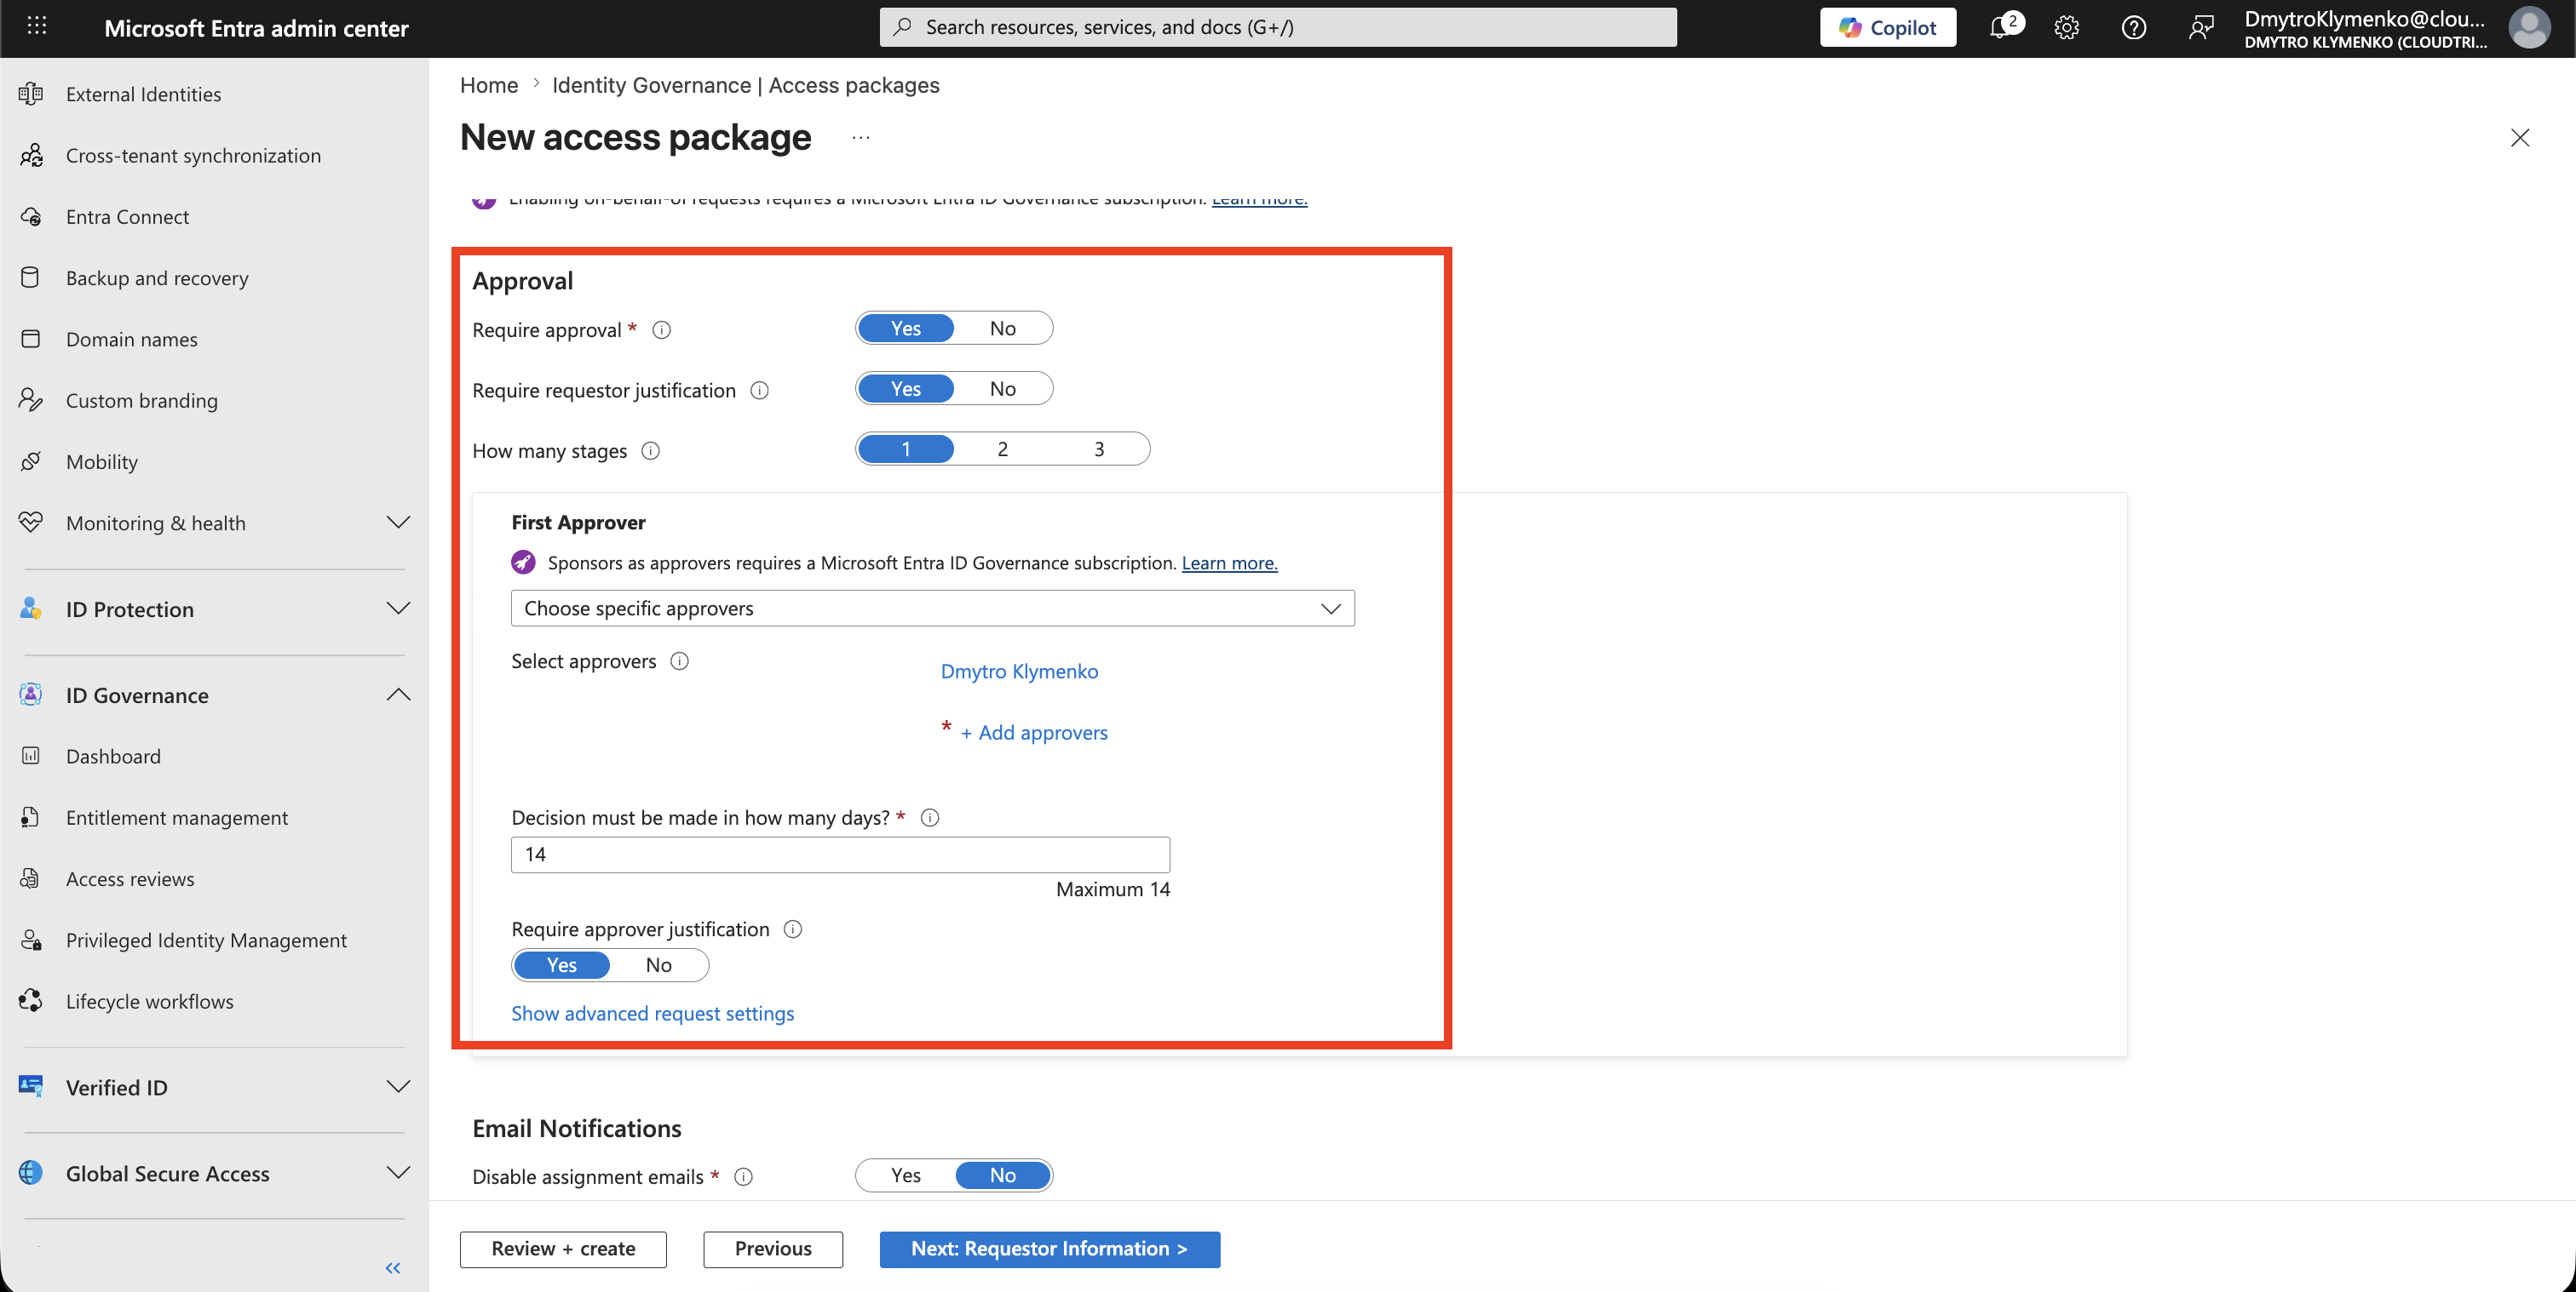Set Require requestor justification to Yes
Viewport: 2576px width, 1292px height.
coord(906,389)
